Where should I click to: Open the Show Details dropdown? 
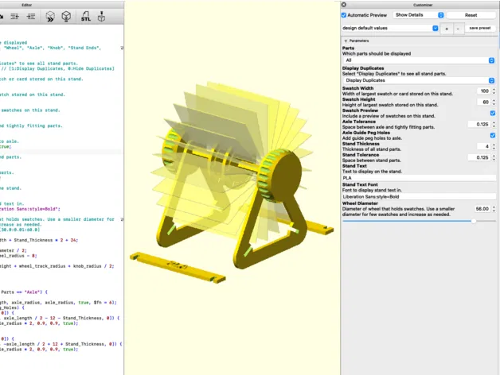(417, 15)
